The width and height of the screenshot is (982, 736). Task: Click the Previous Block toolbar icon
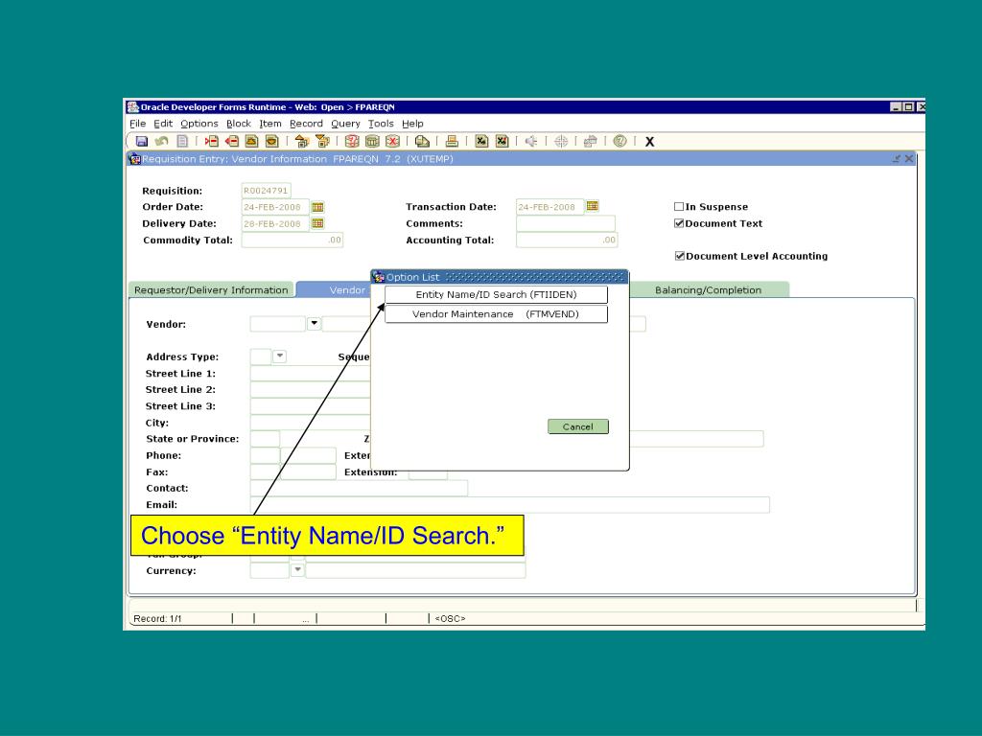[x=302, y=142]
